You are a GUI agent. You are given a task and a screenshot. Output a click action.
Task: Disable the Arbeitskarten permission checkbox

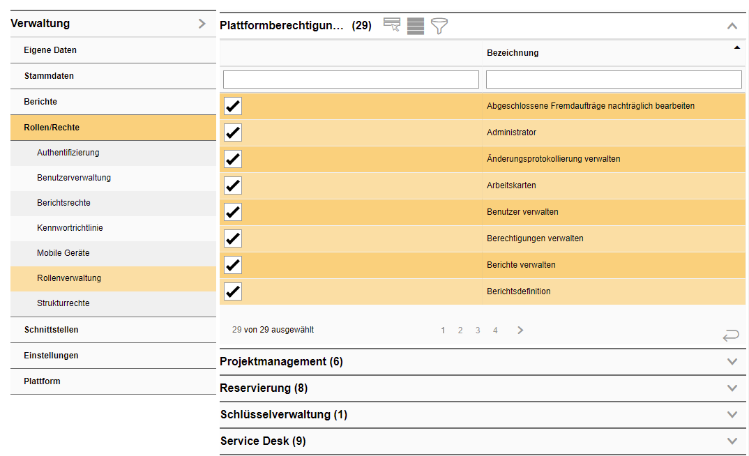232,185
